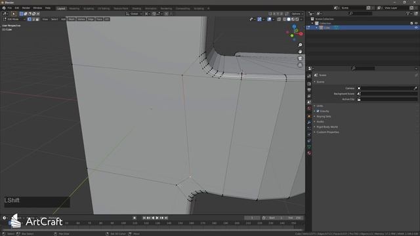Open the Object Data mesh properties tab
This screenshot has width=420, height=236.
tap(309, 147)
